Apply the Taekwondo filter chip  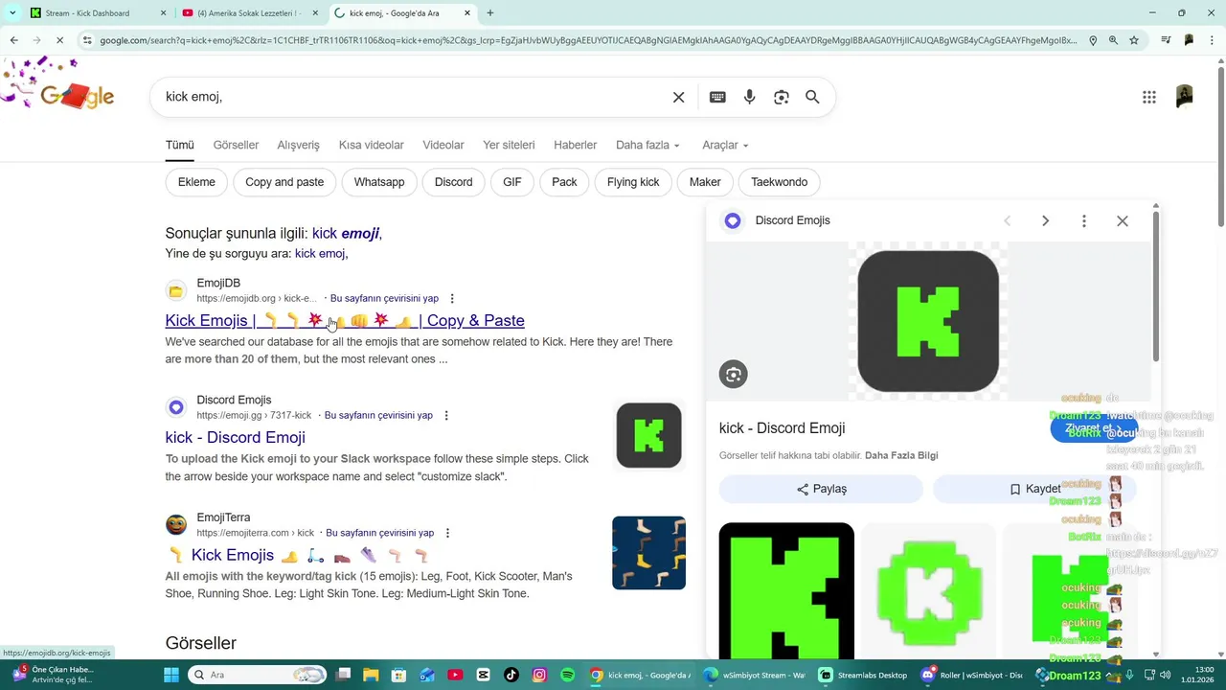(x=779, y=182)
